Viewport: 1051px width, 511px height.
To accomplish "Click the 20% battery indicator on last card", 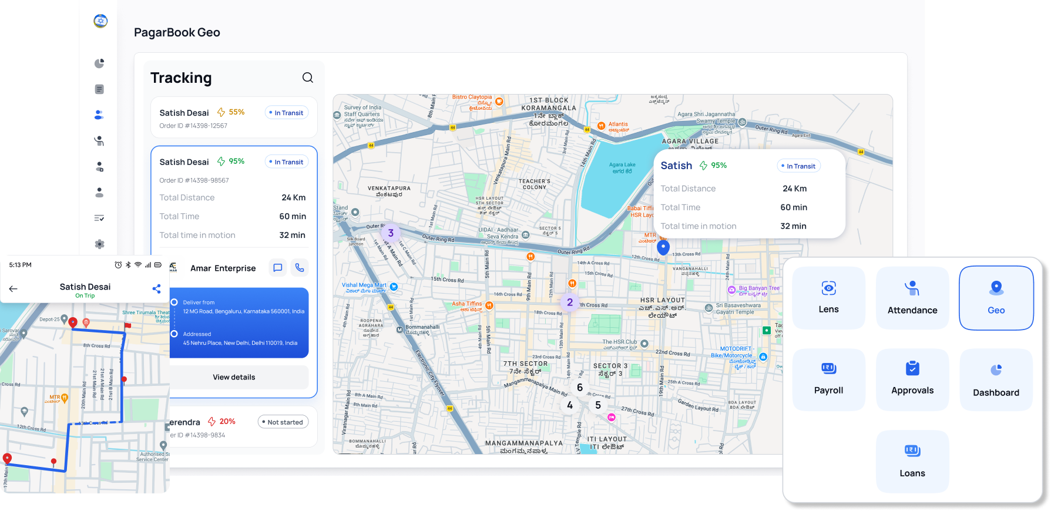I will pos(221,422).
